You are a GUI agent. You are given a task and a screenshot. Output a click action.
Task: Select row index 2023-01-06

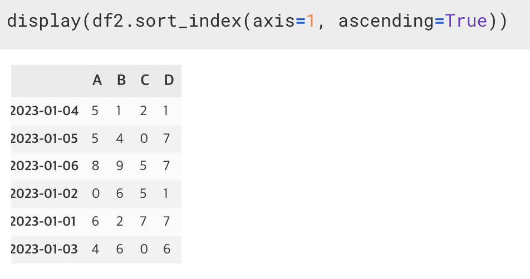click(45, 166)
